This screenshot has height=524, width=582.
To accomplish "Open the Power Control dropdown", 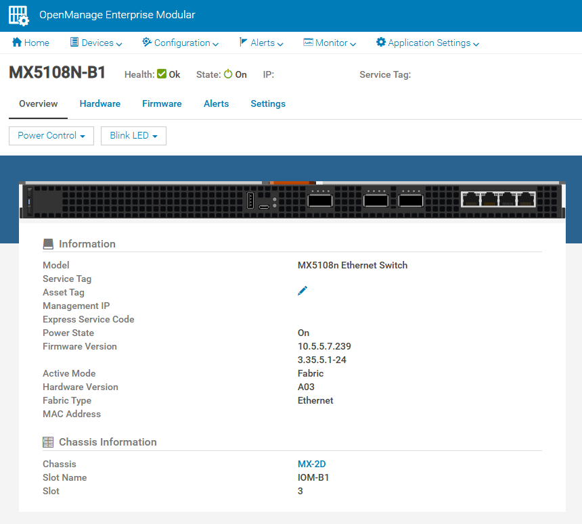I will click(51, 136).
